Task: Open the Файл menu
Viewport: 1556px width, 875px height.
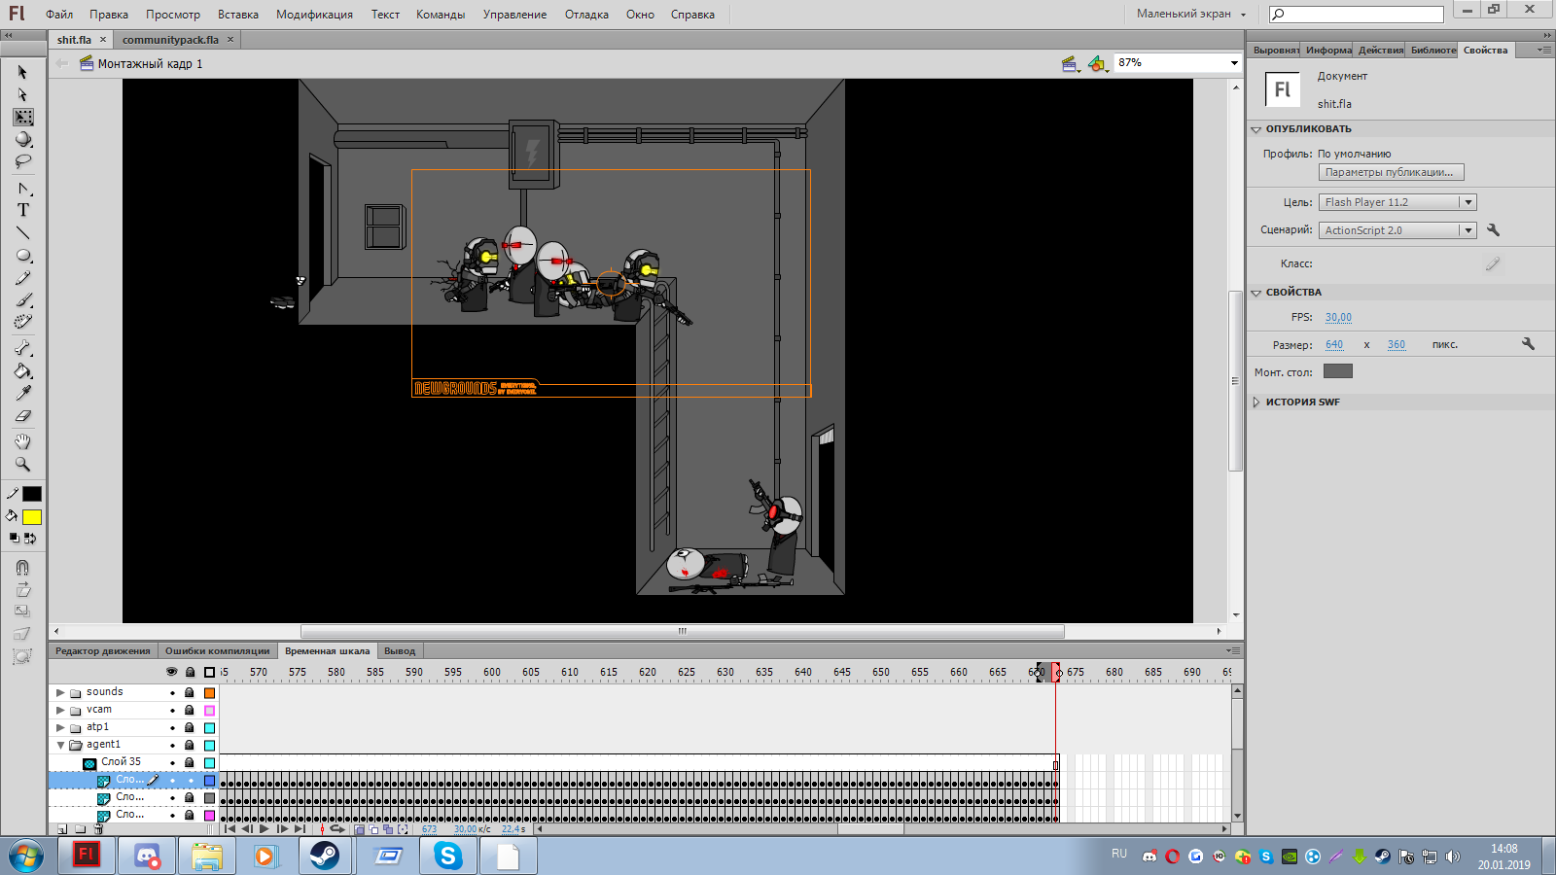Action: [59, 15]
